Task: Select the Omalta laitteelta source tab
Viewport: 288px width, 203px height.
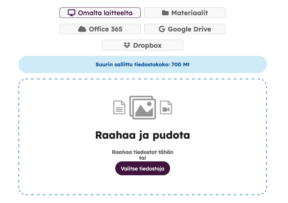Action: point(100,13)
